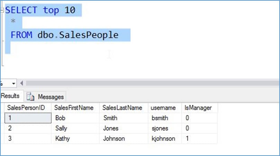
Task: Click the Jones last name cell
Action: pos(111,128)
